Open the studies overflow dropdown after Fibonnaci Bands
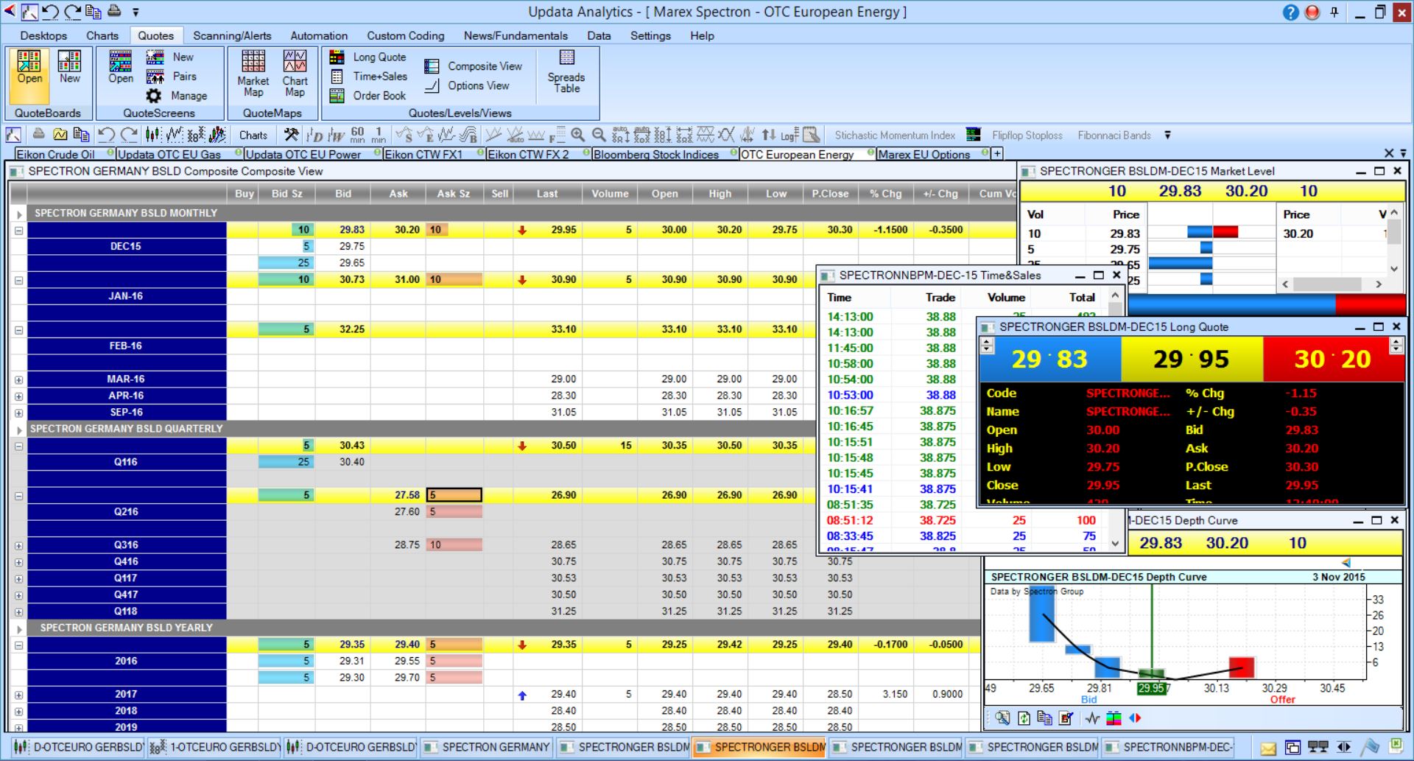The image size is (1414, 761). [x=1167, y=136]
